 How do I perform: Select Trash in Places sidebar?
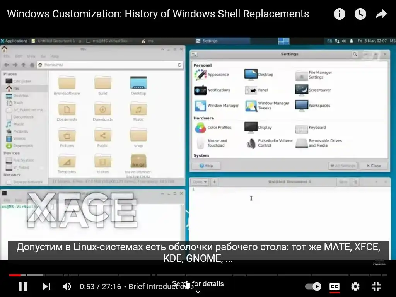(x=15, y=103)
